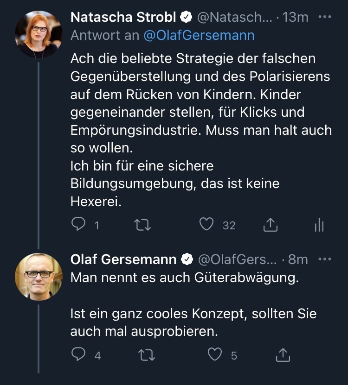The width and height of the screenshot is (348, 385).
Task: Retweet Natascha Strobl's tweet
Action: pyautogui.click(x=142, y=225)
